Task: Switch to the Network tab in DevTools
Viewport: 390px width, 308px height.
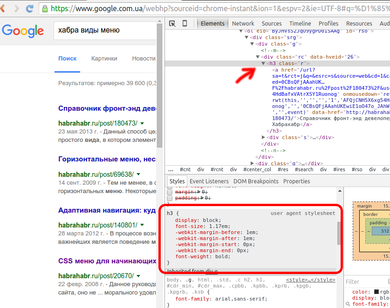Action: pos(243,23)
